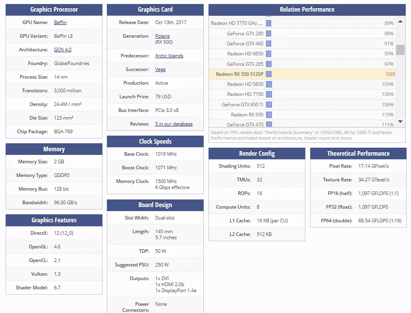Open the Baffin GPU name link
Screen dimensions: 411x313
[x=60, y=22]
